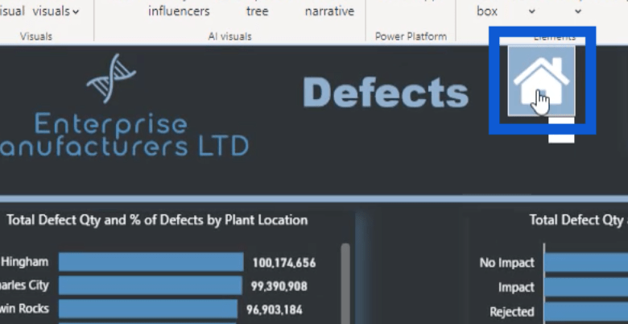The image size is (628, 324).
Task: Click the Impact defect type bar
Action: [585, 287]
